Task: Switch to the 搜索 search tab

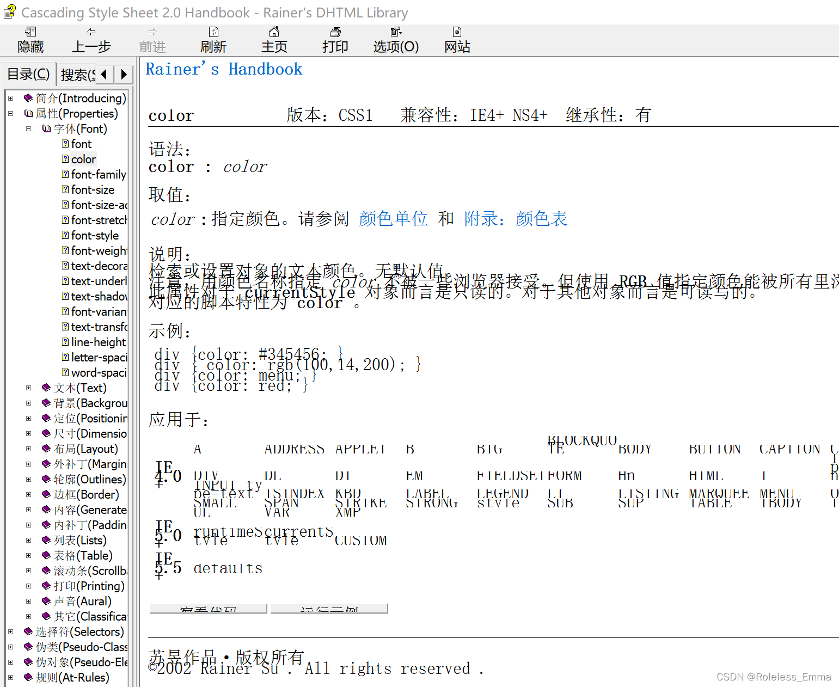Action: click(x=77, y=75)
